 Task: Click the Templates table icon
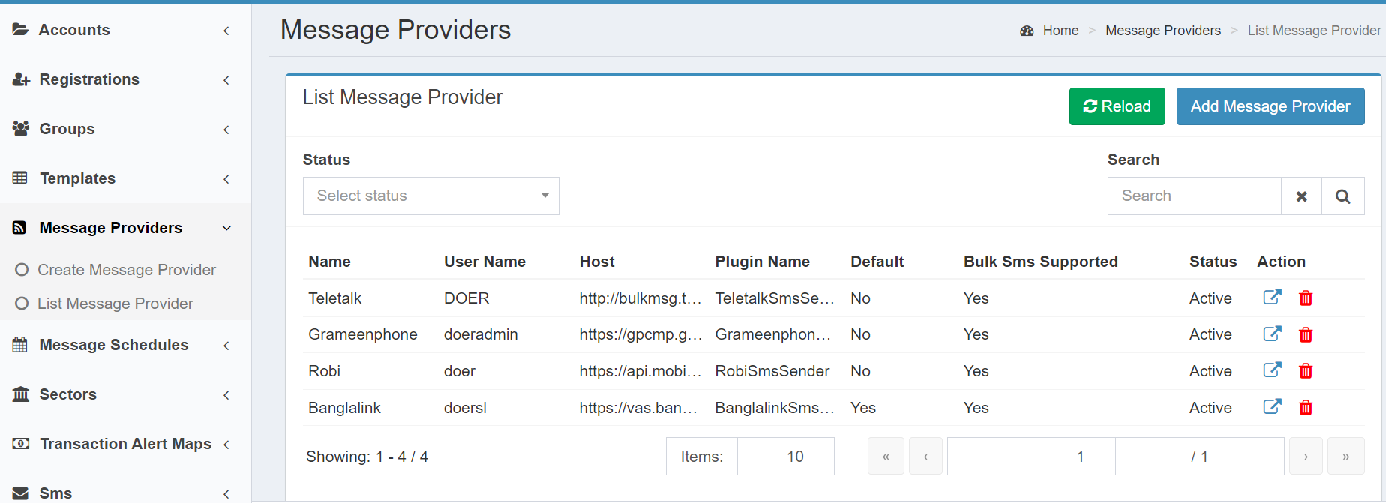(20, 178)
